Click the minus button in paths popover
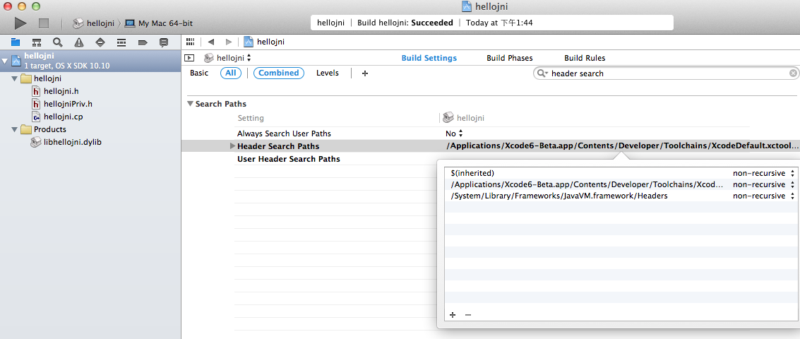This screenshot has height=339, width=800. coord(467,315)
